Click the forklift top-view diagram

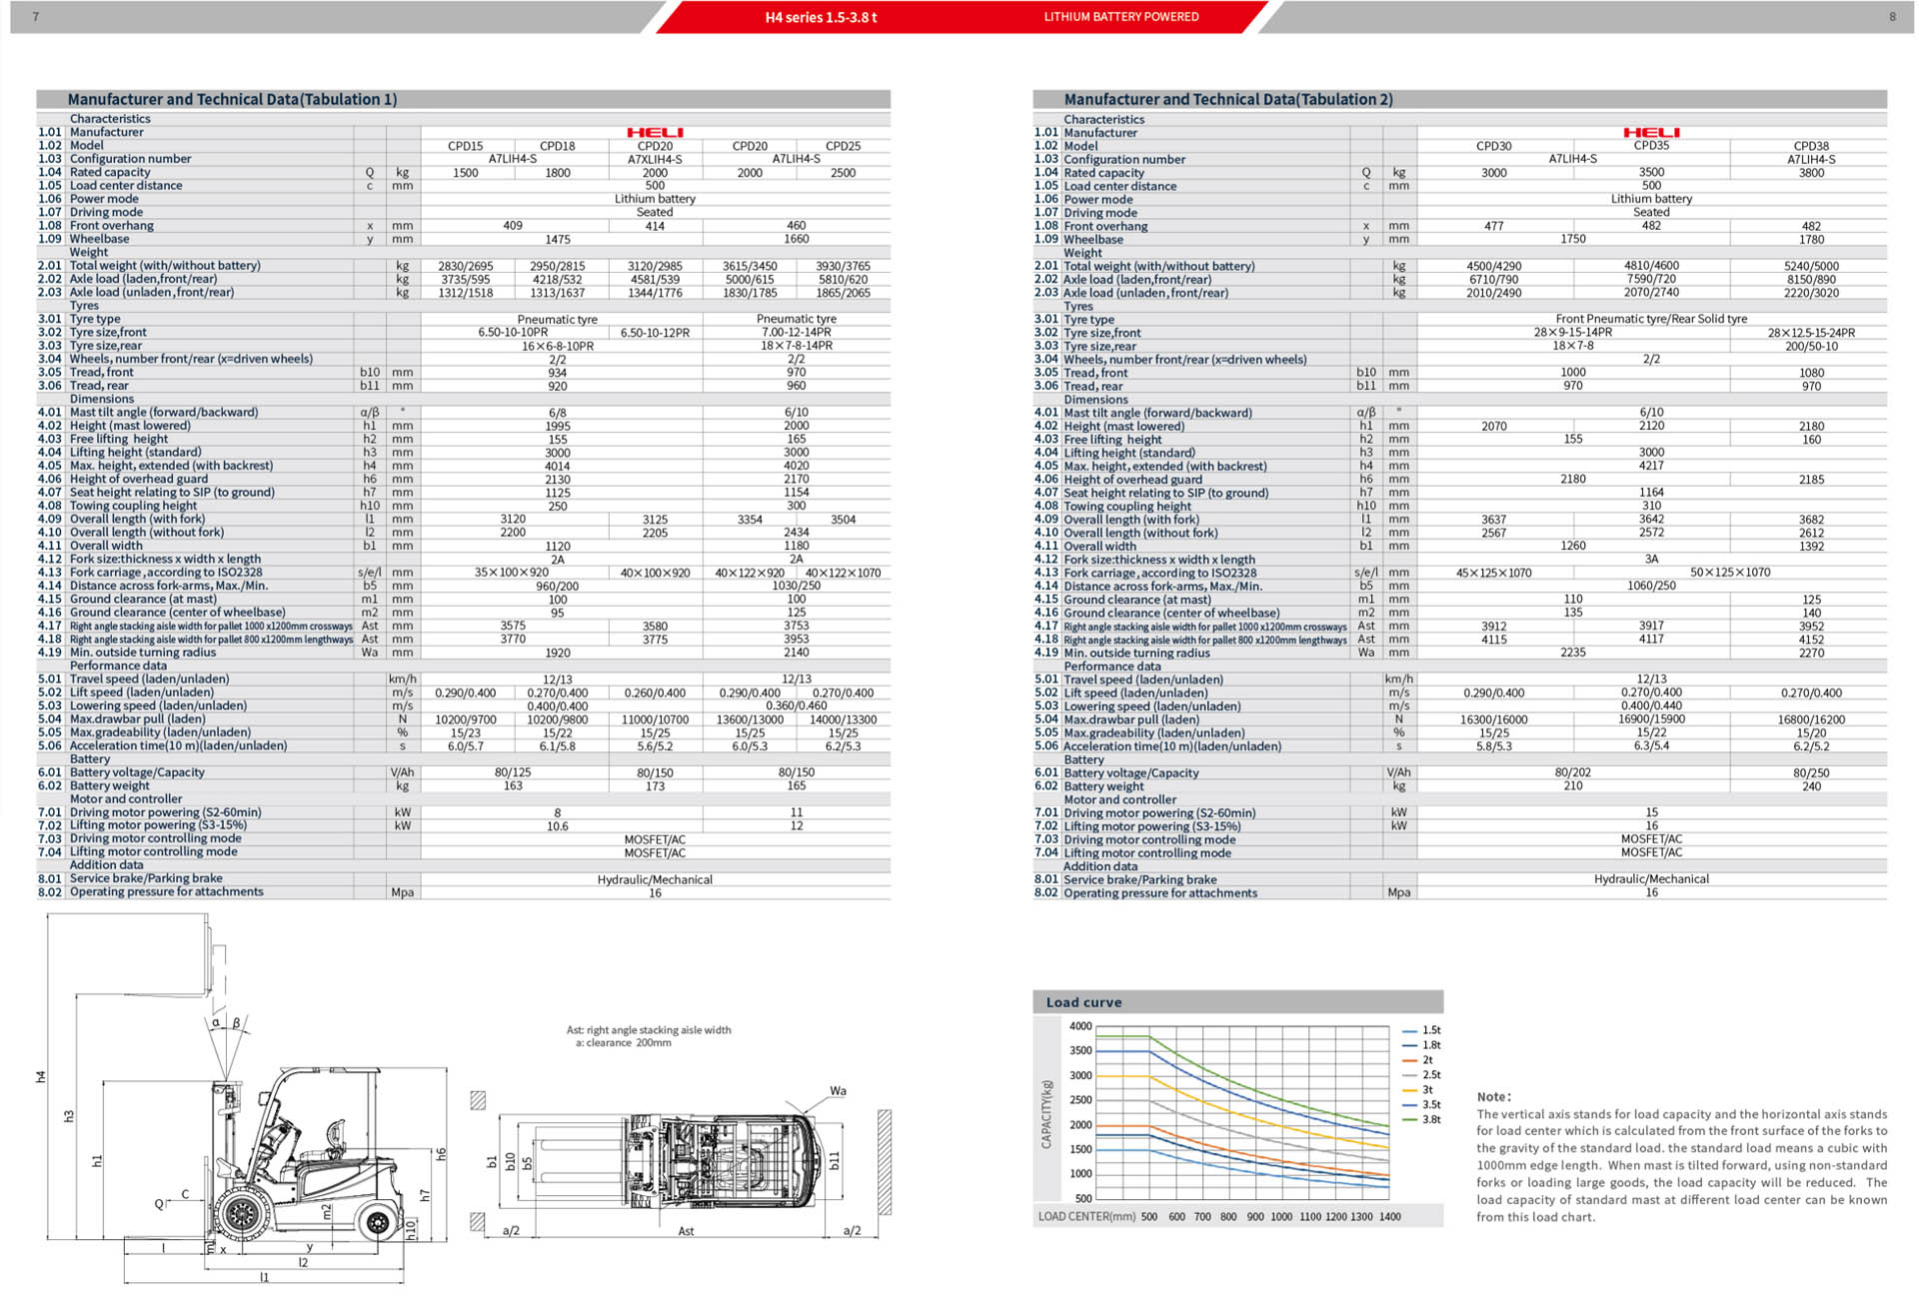(690, 1159)
